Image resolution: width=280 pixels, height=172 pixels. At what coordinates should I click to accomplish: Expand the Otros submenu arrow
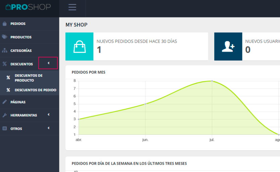point(49,128)
